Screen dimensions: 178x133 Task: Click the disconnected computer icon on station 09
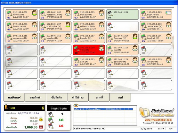(110, 25)
